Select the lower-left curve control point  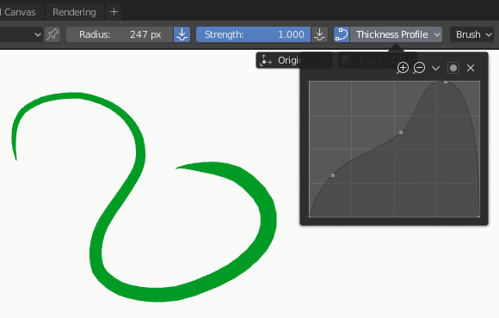pos(333,175)
